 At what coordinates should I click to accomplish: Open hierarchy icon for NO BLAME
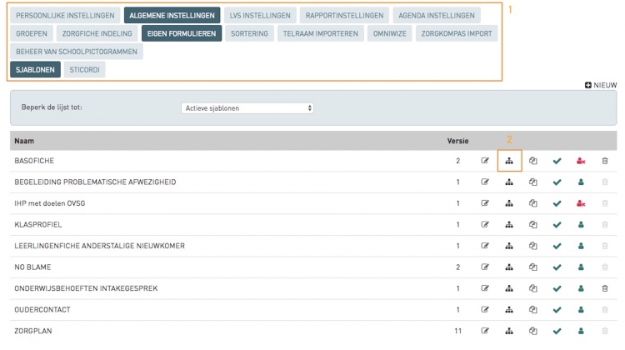[508, 267]
